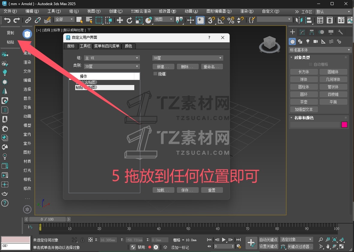Screen dimensions: 354x252
Task: Open the Motion panel tab
Action: tap(321, 32)
